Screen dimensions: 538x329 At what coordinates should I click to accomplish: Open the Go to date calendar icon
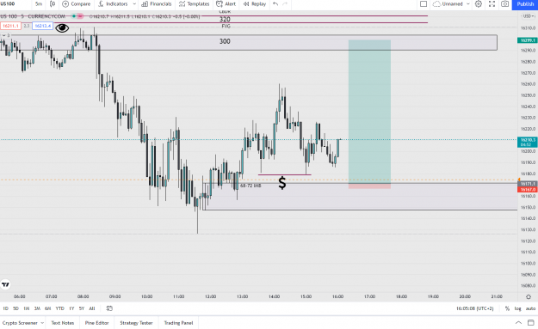pyautogui.click(x=109, y=308)
